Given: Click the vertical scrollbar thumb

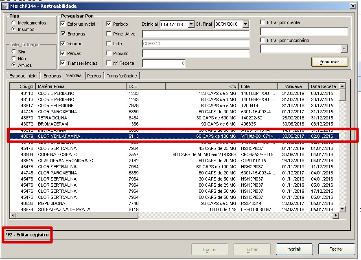Looking at the screenshot, I should pyautogui.click(x=342, y=95).
